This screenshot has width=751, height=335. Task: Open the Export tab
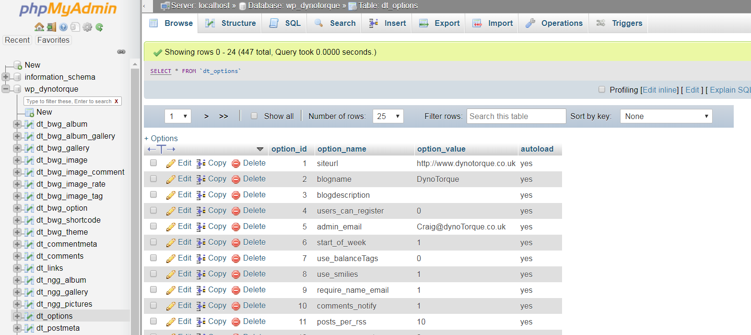point(439,23)
